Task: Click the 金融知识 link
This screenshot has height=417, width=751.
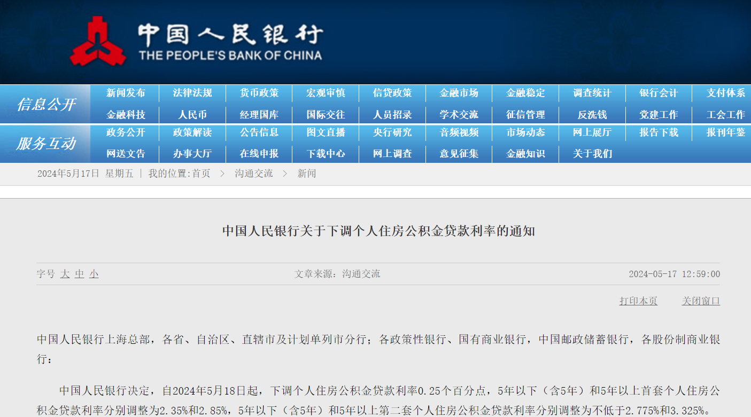Action: 525,154
